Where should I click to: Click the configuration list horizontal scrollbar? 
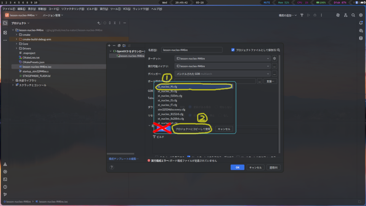coord(120,154)
